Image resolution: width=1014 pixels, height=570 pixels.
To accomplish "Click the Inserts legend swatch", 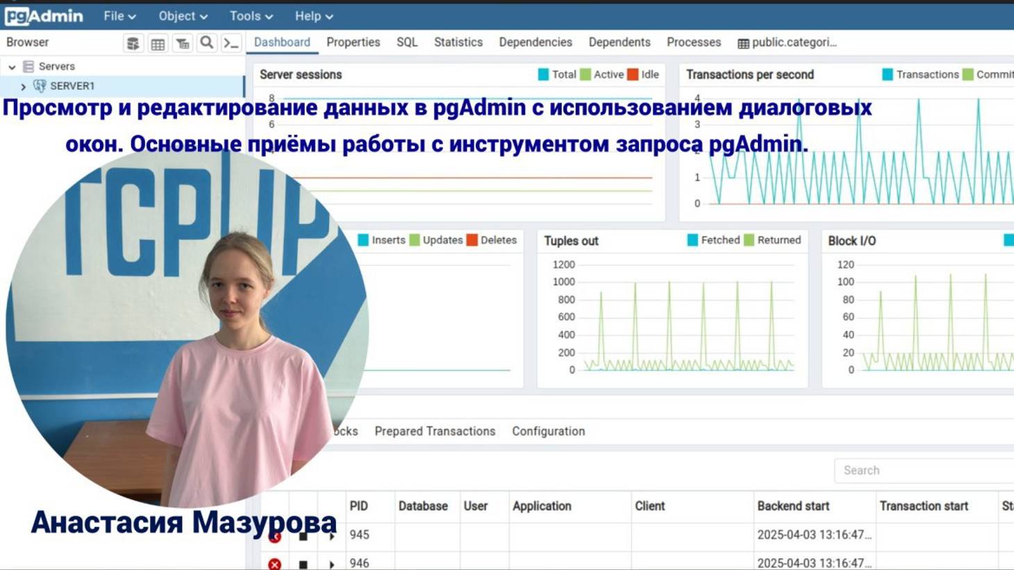I will [x=363, y=240].
